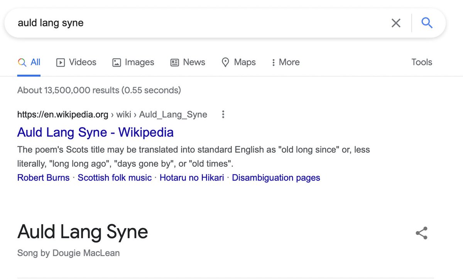Open the Hotaru no Hikari link

(192, 178)
